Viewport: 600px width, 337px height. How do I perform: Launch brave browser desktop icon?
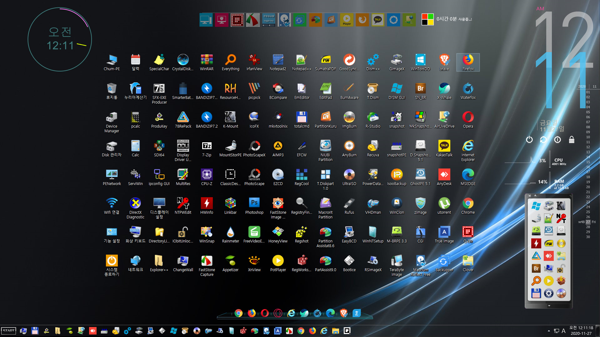444,62
